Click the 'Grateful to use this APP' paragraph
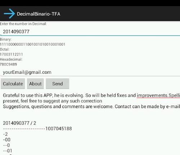The image size is (180, 155). click(x=91, y=98)
